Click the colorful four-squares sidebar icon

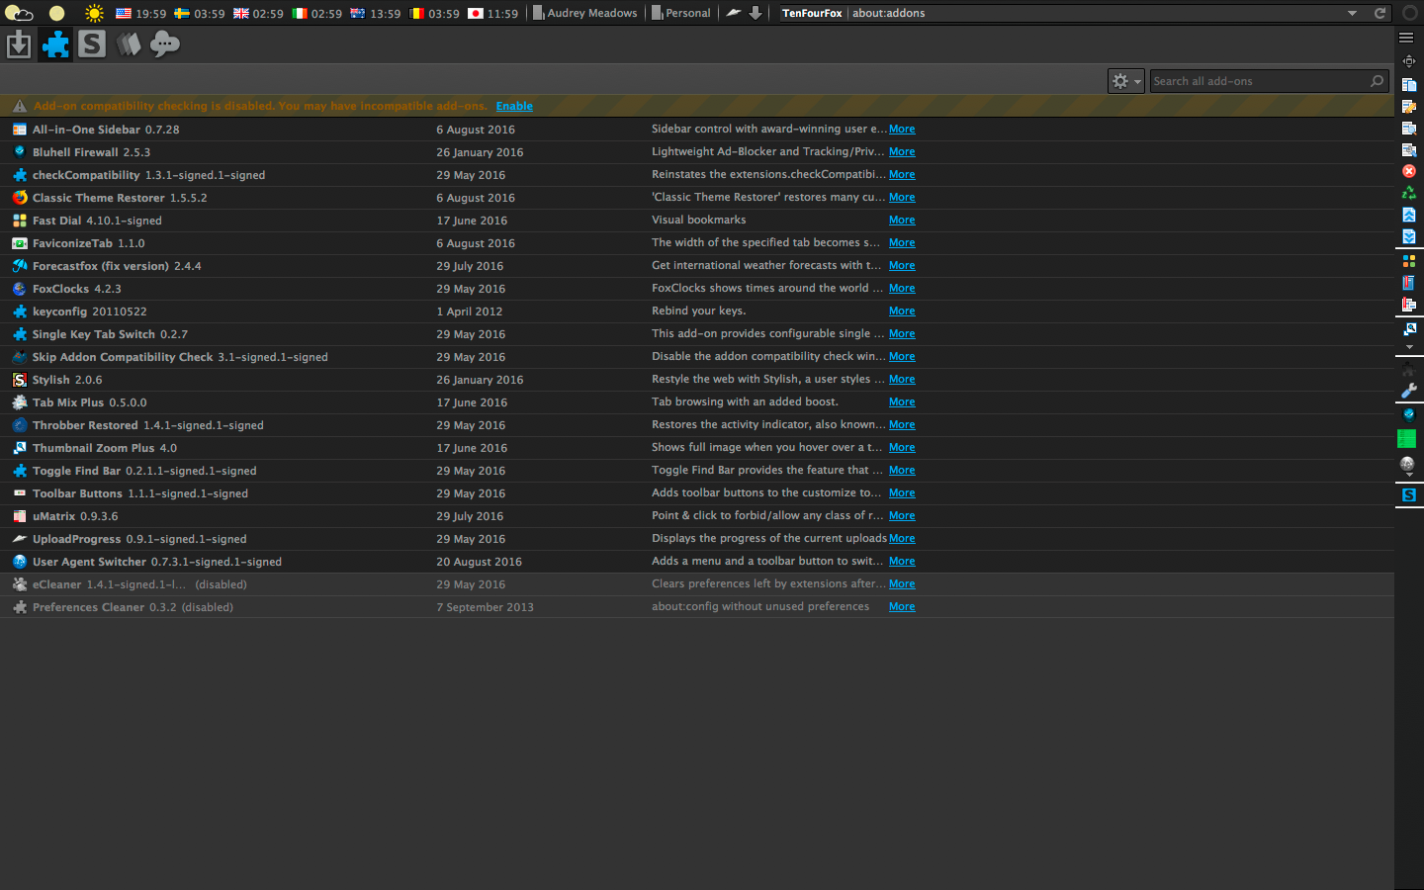[x=1408, y=261]
